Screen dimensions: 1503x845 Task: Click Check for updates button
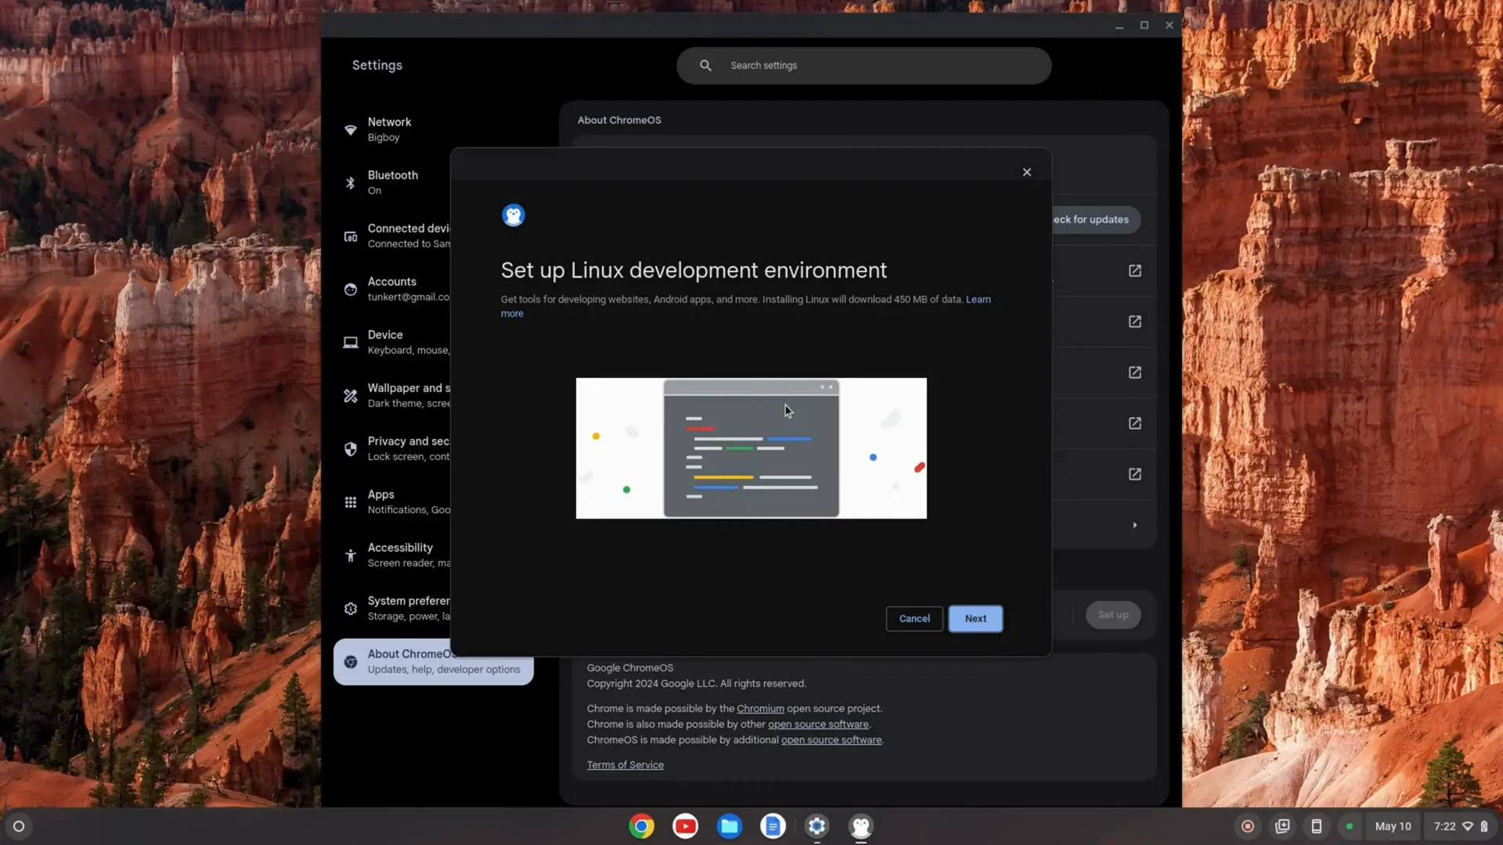pos(1096,220)
